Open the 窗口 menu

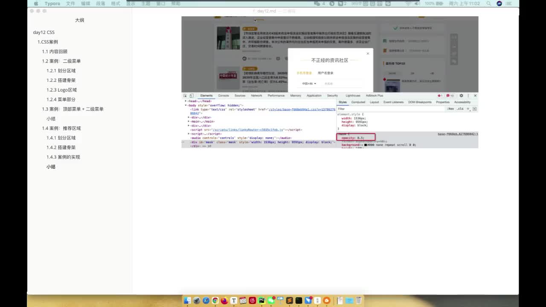point(161,3)
